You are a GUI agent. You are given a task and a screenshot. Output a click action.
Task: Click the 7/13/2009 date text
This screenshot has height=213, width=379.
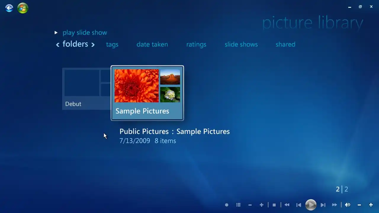135,141
